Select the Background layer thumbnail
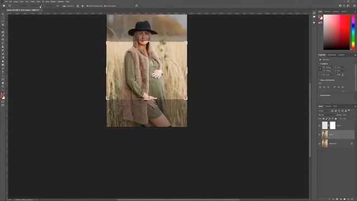 [x=325, y=143]
